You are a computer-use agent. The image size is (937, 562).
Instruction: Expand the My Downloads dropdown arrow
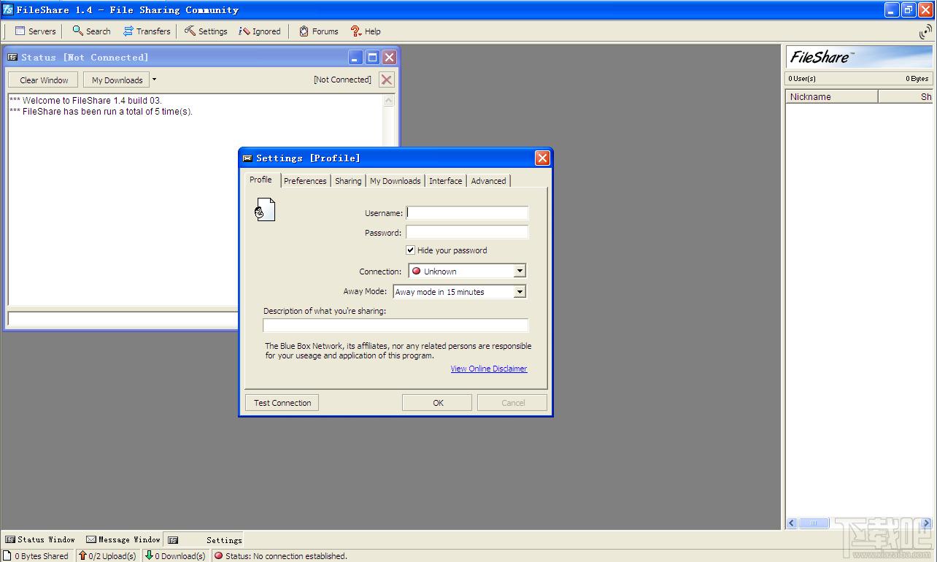(x=154, y=80)
